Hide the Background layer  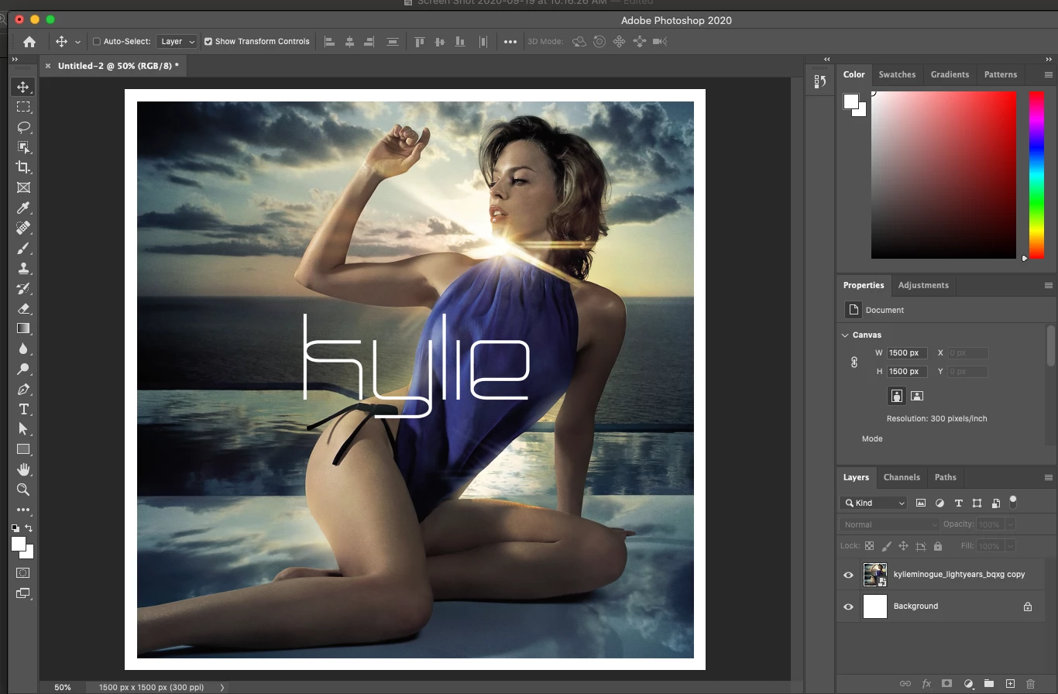[x=848, y=606]
